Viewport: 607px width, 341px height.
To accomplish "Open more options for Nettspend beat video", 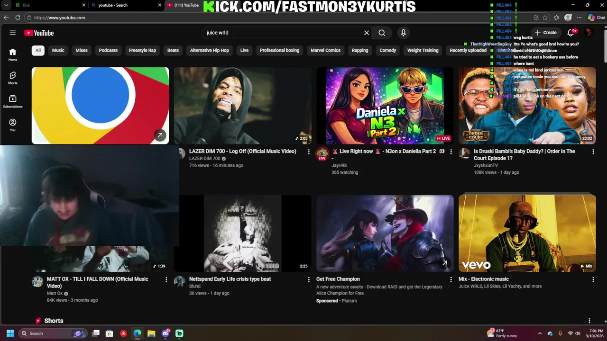I will click(x=309, y=280).
